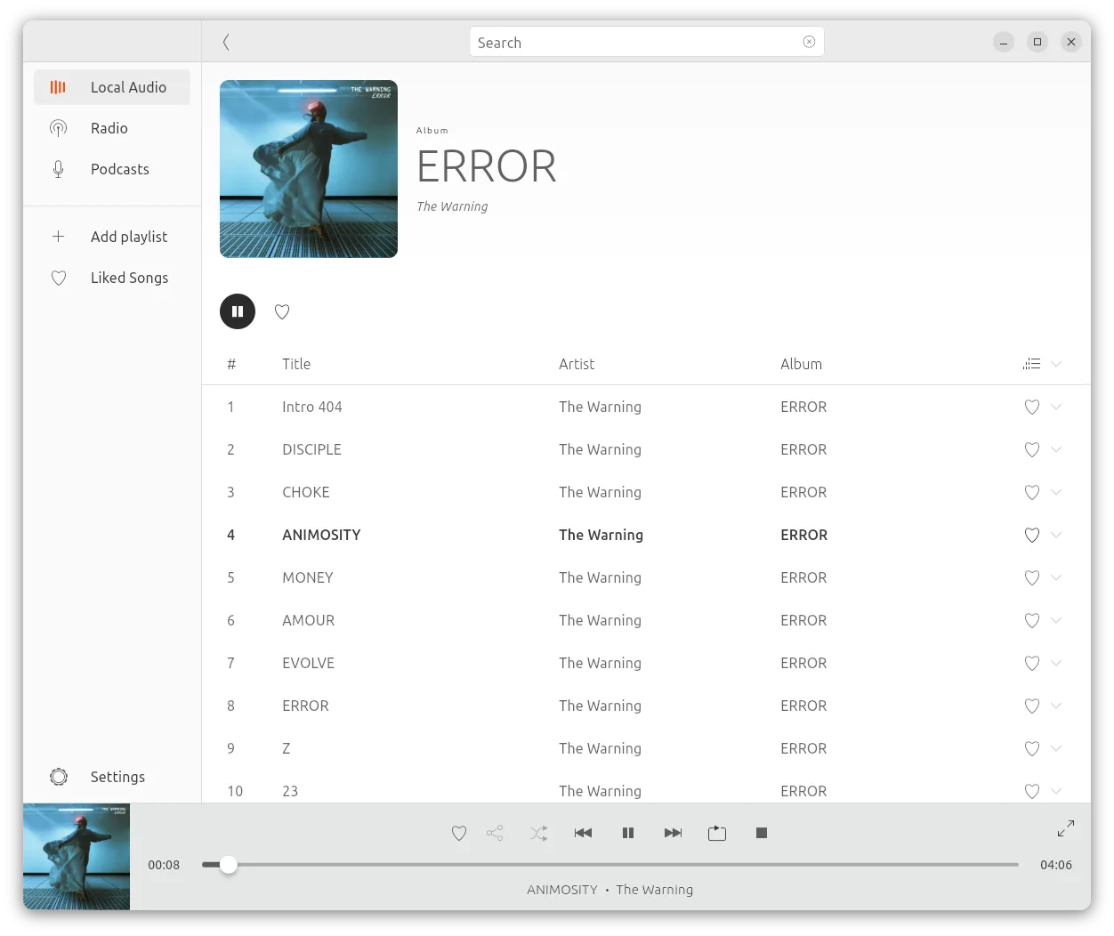Stop playback with the stop button

click(762, 833)
